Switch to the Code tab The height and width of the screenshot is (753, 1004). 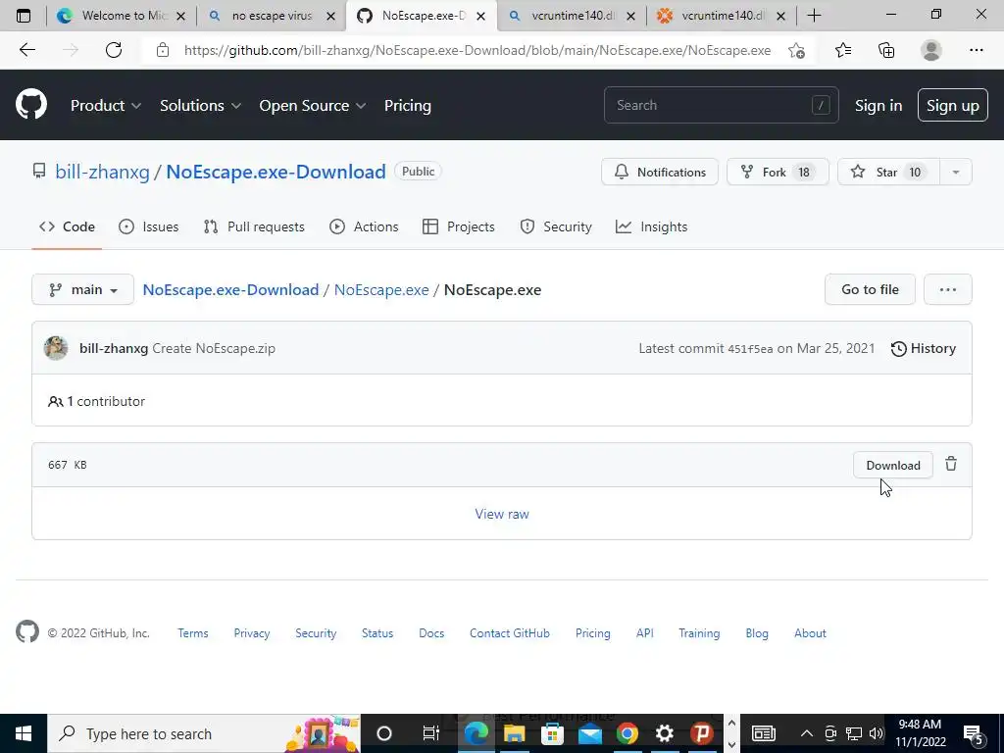[67, 226]
